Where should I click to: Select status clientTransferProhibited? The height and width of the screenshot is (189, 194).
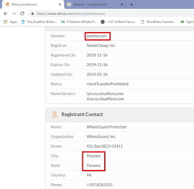[108, 84]
